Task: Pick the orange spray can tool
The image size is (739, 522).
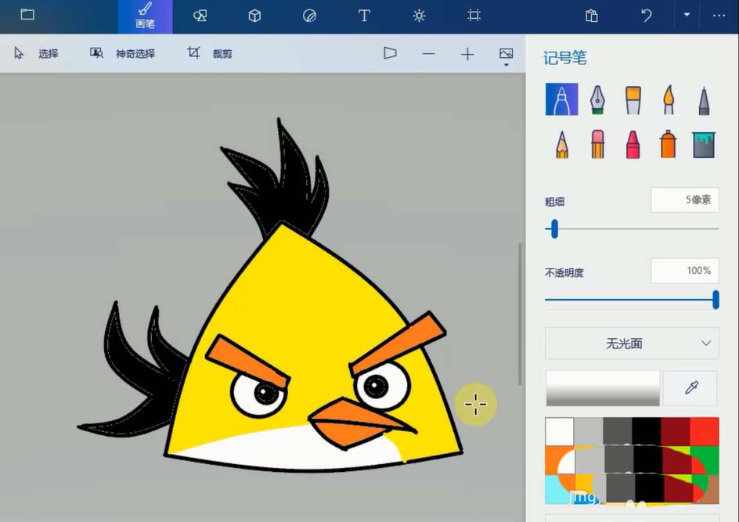Action: coord(669,144)
